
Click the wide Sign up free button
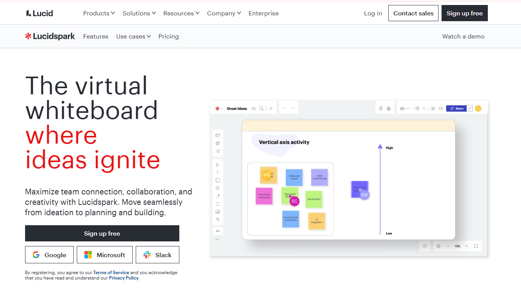102,233
